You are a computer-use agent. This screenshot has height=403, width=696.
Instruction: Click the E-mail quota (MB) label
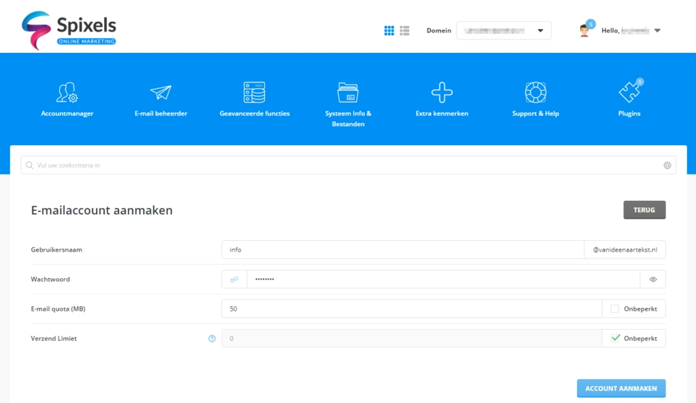point(58,309)
